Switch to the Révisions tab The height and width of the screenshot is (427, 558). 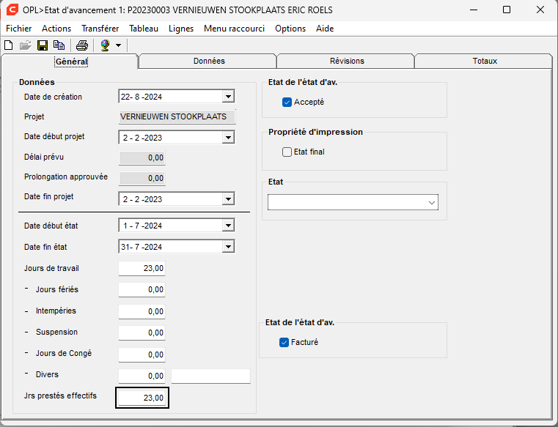(x=347, y=61)
